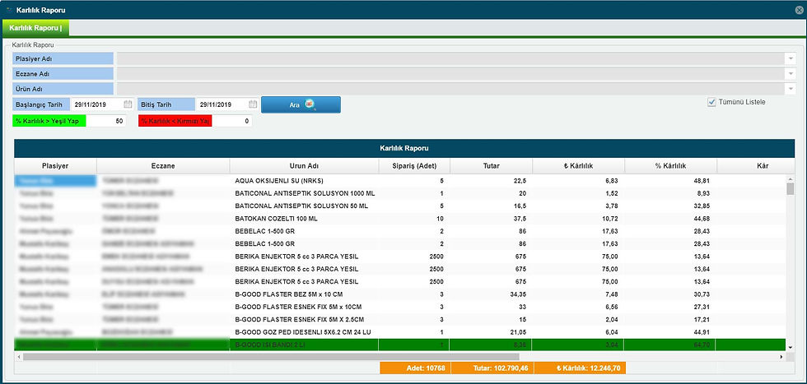Click the 10,72 ₺ Kârlılık cell
The height and width of the screenshot is (384, 807).
click(x=578, y=219)
